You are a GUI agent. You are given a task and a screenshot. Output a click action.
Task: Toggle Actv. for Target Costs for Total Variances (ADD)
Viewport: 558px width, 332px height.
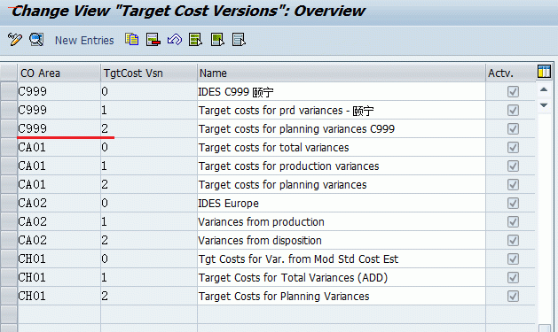coord(513,277)
